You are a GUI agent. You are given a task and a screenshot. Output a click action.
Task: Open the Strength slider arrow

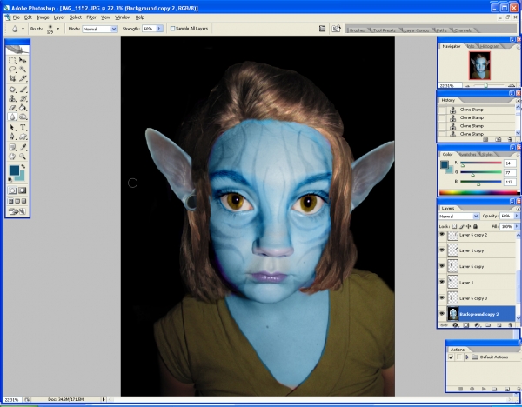tap(159, 29)
